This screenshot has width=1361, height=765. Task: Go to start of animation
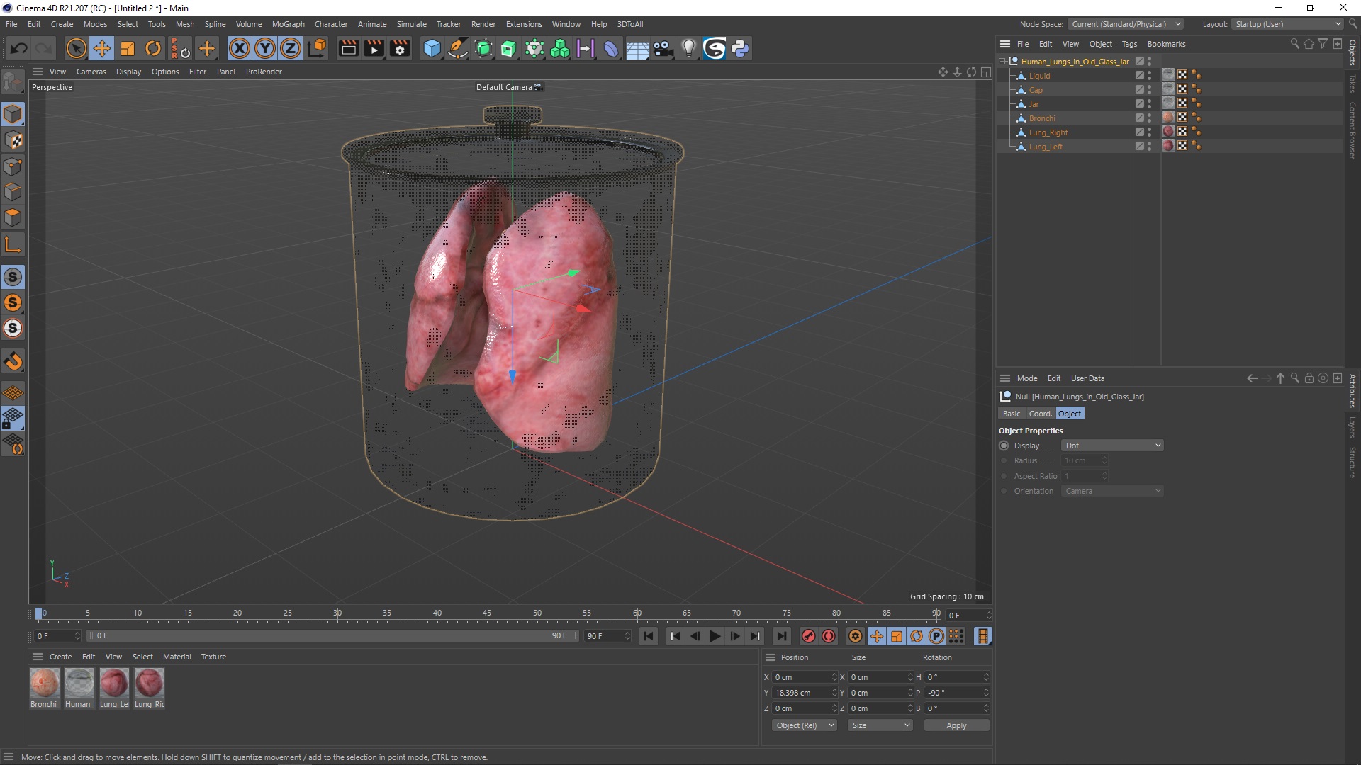pos(648,636)
